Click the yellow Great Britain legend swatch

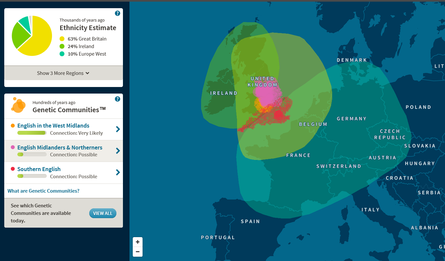62,39
